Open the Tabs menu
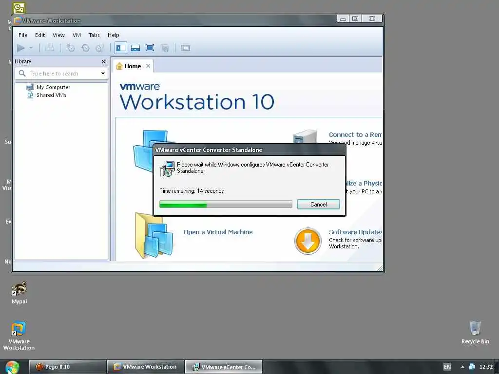This screenshot has width=499, height=374. 94,35
